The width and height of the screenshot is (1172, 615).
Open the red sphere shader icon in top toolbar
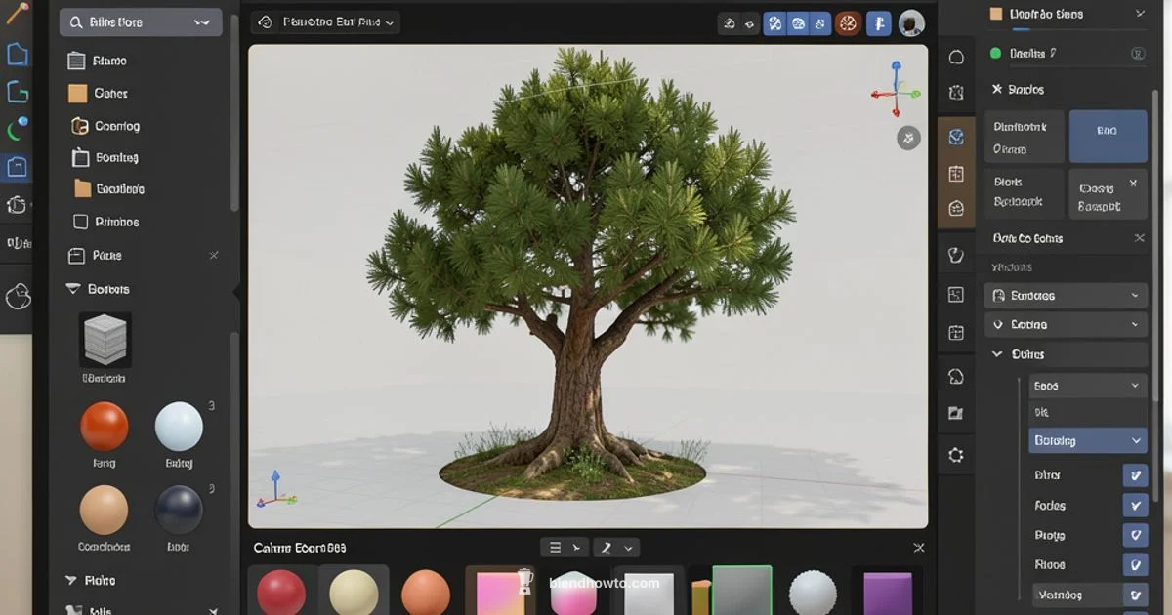(848, 22)
